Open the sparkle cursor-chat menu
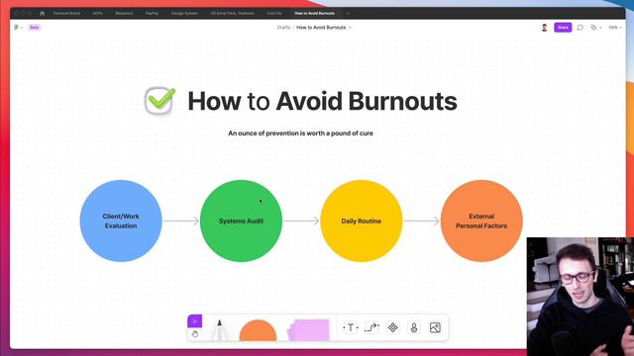 tap(595, 28)
